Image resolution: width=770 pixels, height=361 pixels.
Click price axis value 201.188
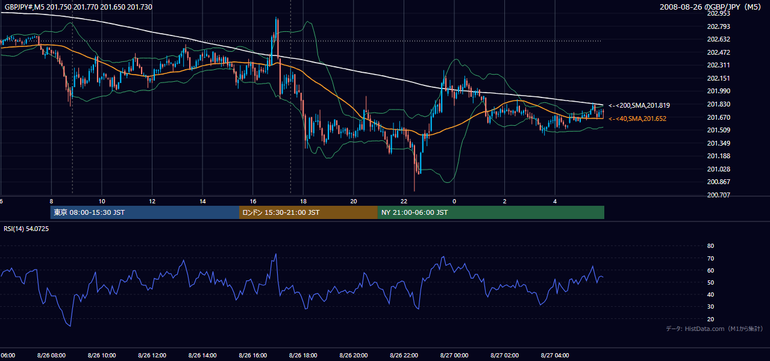point(719,156)
